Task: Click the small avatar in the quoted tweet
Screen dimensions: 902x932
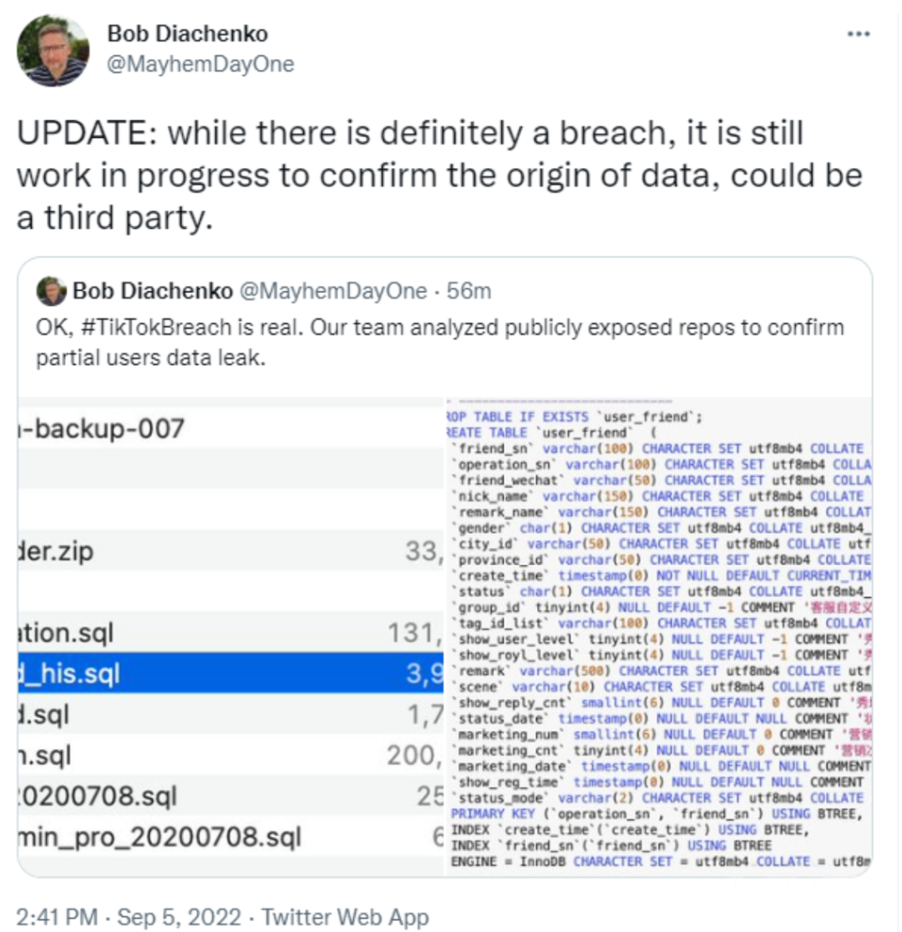Action: coord(51,291)
